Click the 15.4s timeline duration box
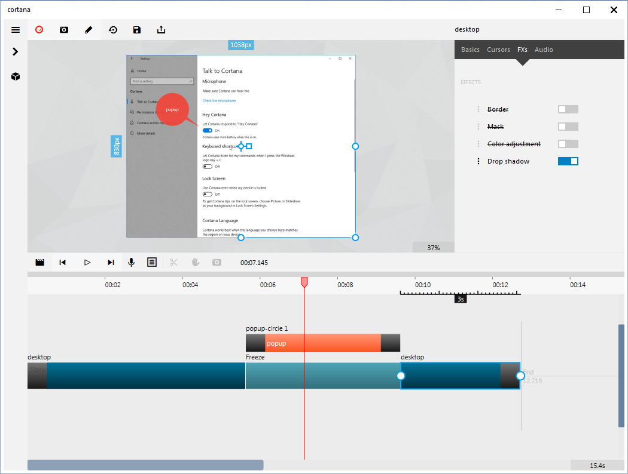Image resolution: width=628 pixels, height=474 pixels. 597,465
